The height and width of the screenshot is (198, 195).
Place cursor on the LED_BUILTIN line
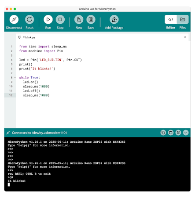point(50,60)
